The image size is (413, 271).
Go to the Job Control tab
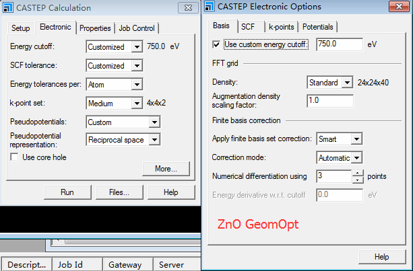[137, 28]
